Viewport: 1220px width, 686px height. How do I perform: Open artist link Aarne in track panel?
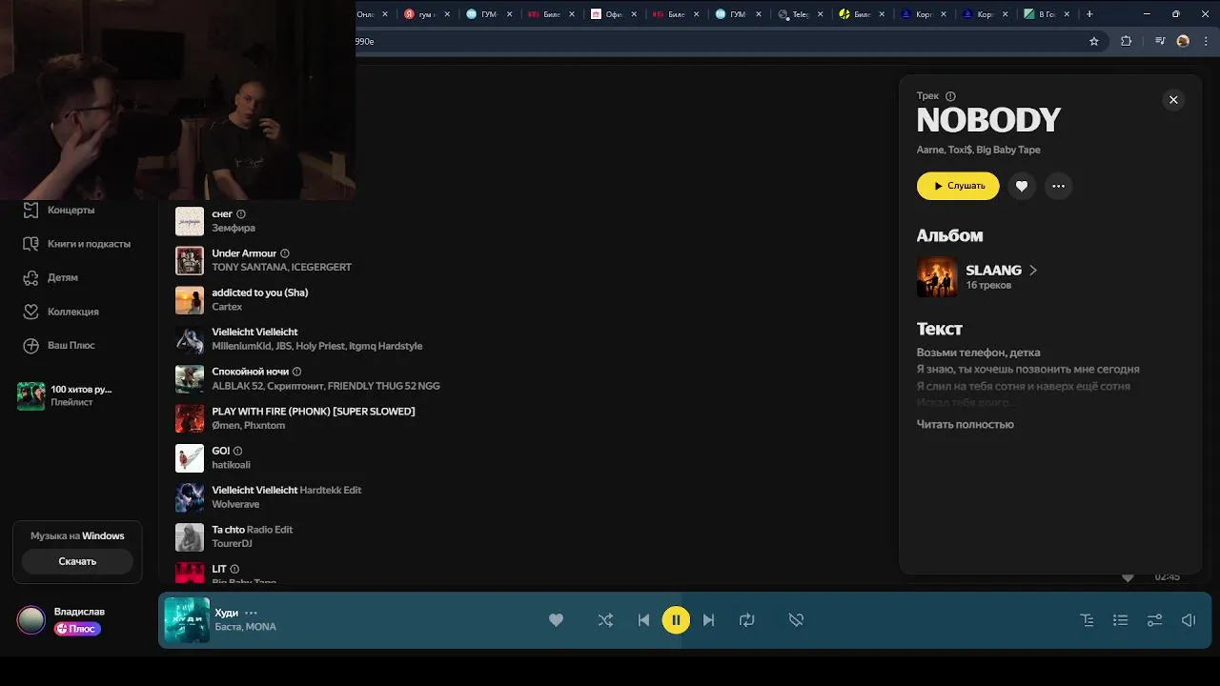point(929,150)
